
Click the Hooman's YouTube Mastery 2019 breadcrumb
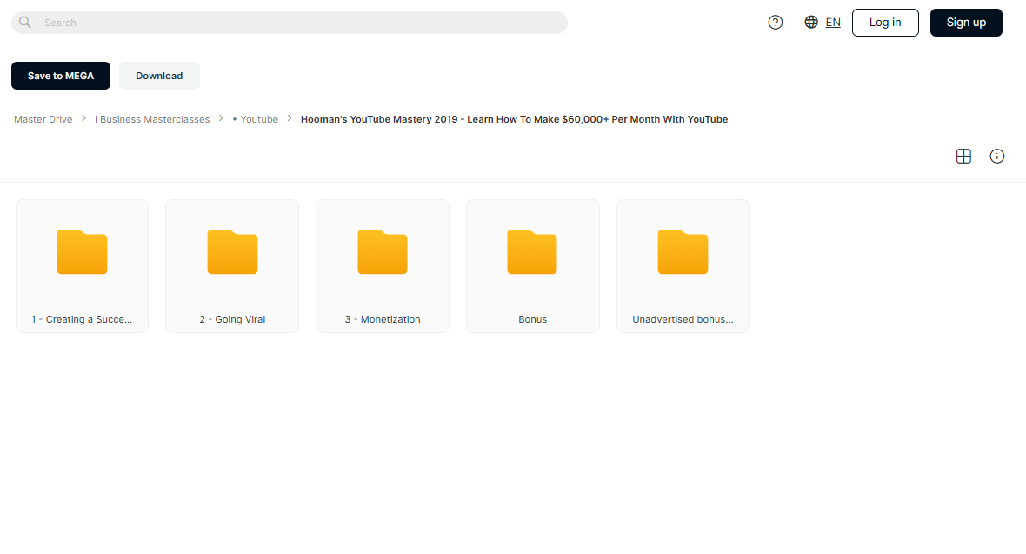(515, 119)
